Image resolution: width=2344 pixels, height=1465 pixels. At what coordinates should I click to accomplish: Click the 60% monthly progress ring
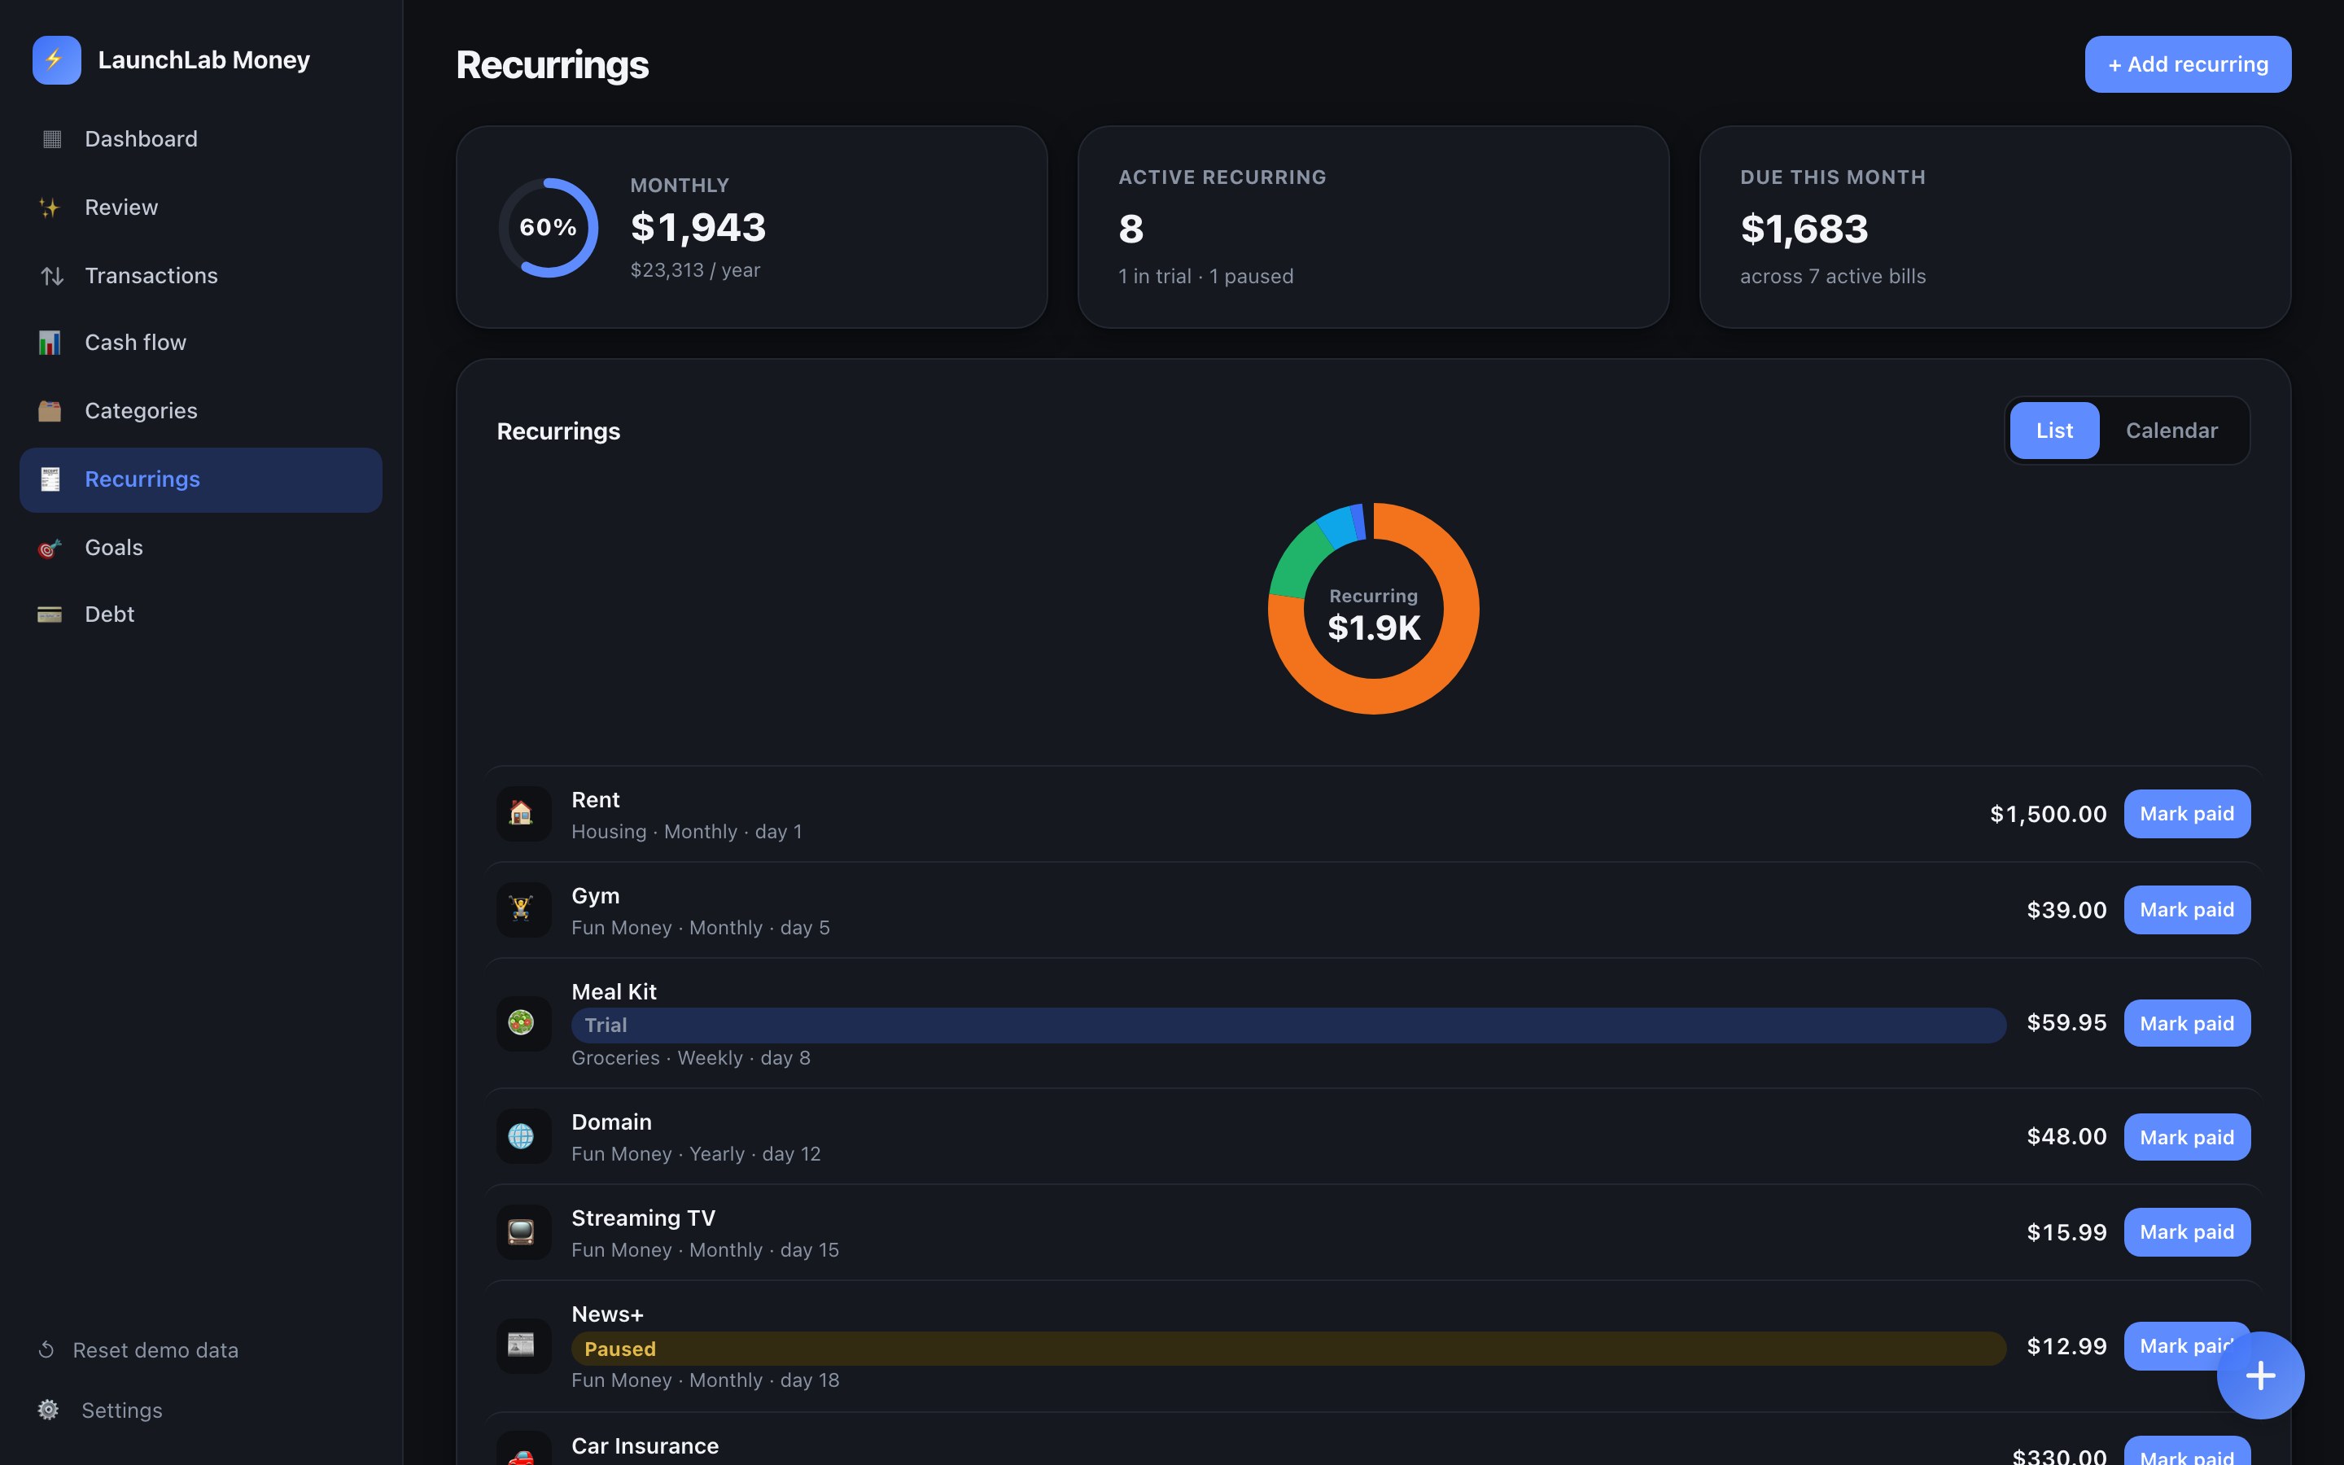point(549,228)
